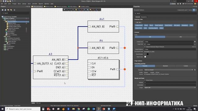This screenshot has height=111, width=198.
Task: Click the filter funnel button in Properties panel
Action: (x=194, y=10)
